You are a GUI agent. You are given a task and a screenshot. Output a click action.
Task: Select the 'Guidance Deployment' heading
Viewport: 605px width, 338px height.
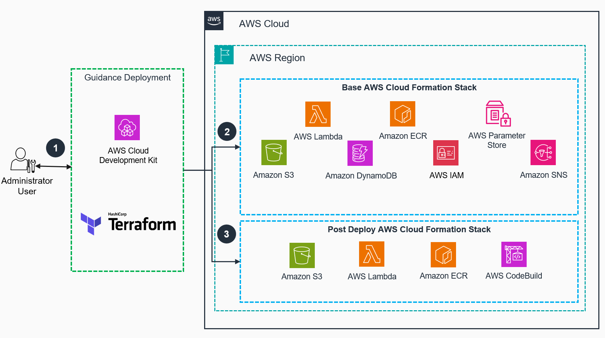[x=128, y=78]
